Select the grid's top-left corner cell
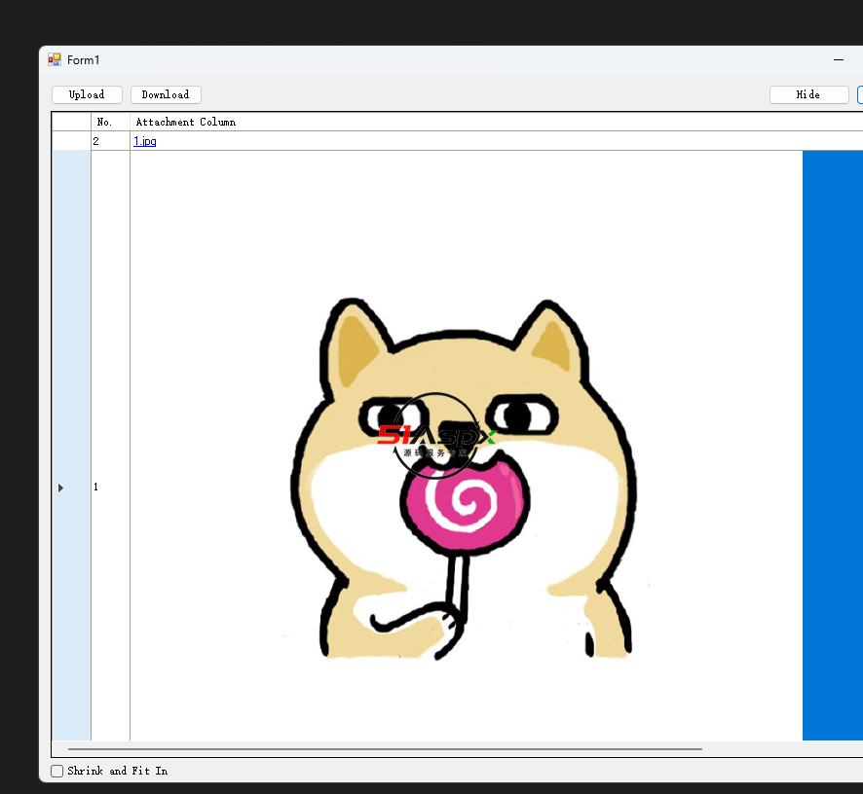Image resolution: width=863 pixels, height=794 pixels. tap(71, 122)
